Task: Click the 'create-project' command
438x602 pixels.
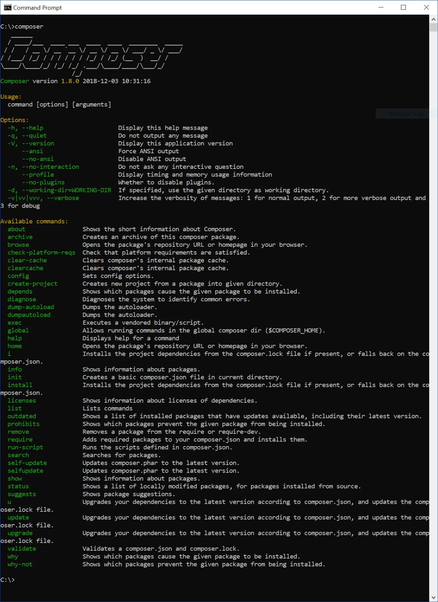Action: click(x=33, y=284)
